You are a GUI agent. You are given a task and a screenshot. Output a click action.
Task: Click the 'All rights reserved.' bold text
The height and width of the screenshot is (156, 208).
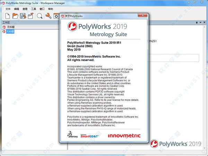coord(81,60)
